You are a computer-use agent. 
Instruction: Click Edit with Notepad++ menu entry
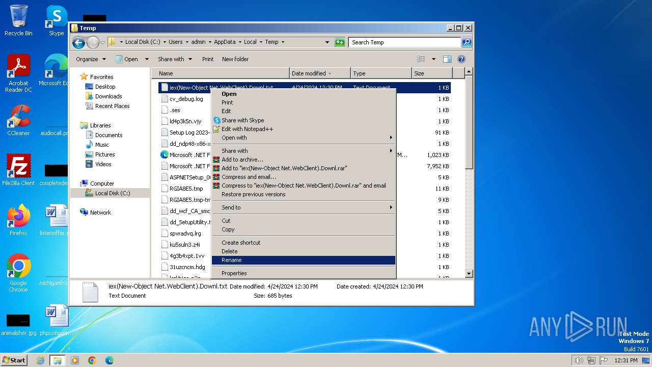pyautogui.click(x=303, y=129)
